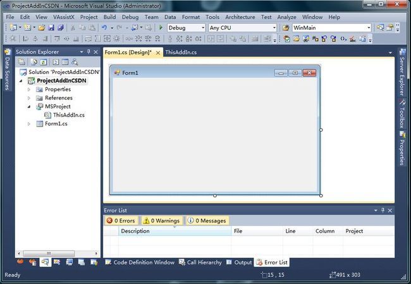Click the bottom-right resize handle of Form1
Viewport: 411px width, 284px height.
point(321,195)
